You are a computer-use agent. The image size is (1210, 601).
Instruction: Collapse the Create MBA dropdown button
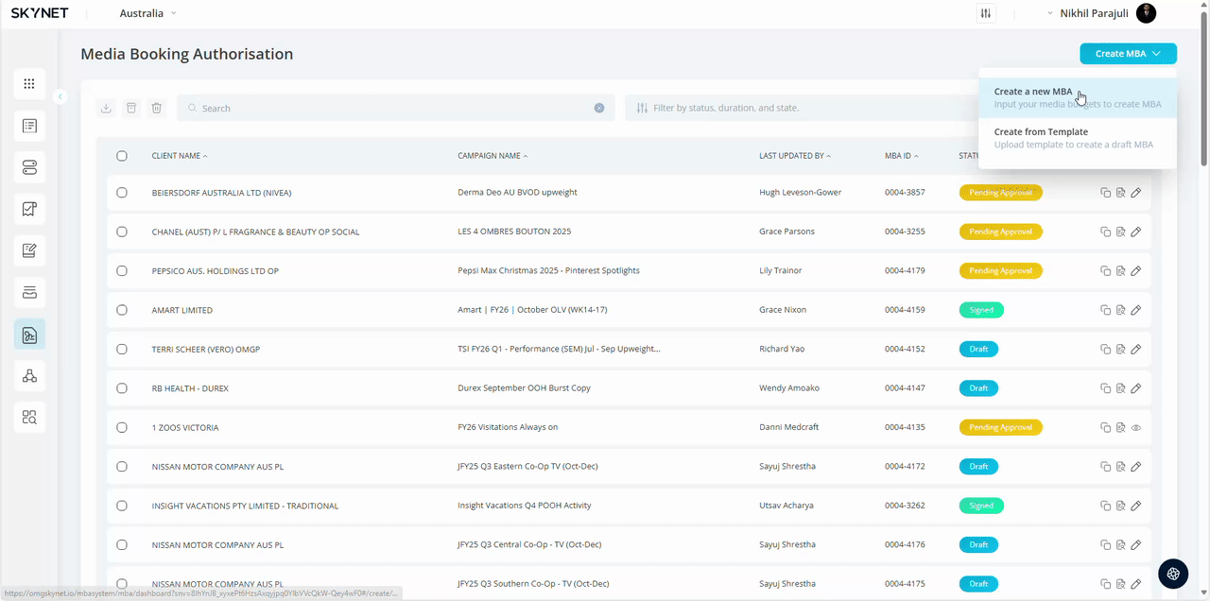click(1128, 54)
